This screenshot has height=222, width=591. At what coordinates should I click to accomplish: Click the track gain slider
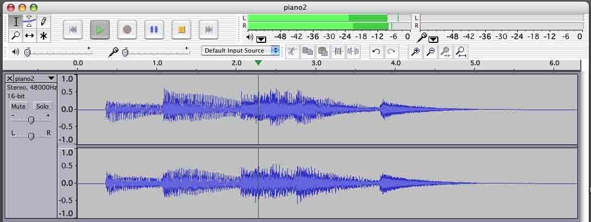(31, 119)
